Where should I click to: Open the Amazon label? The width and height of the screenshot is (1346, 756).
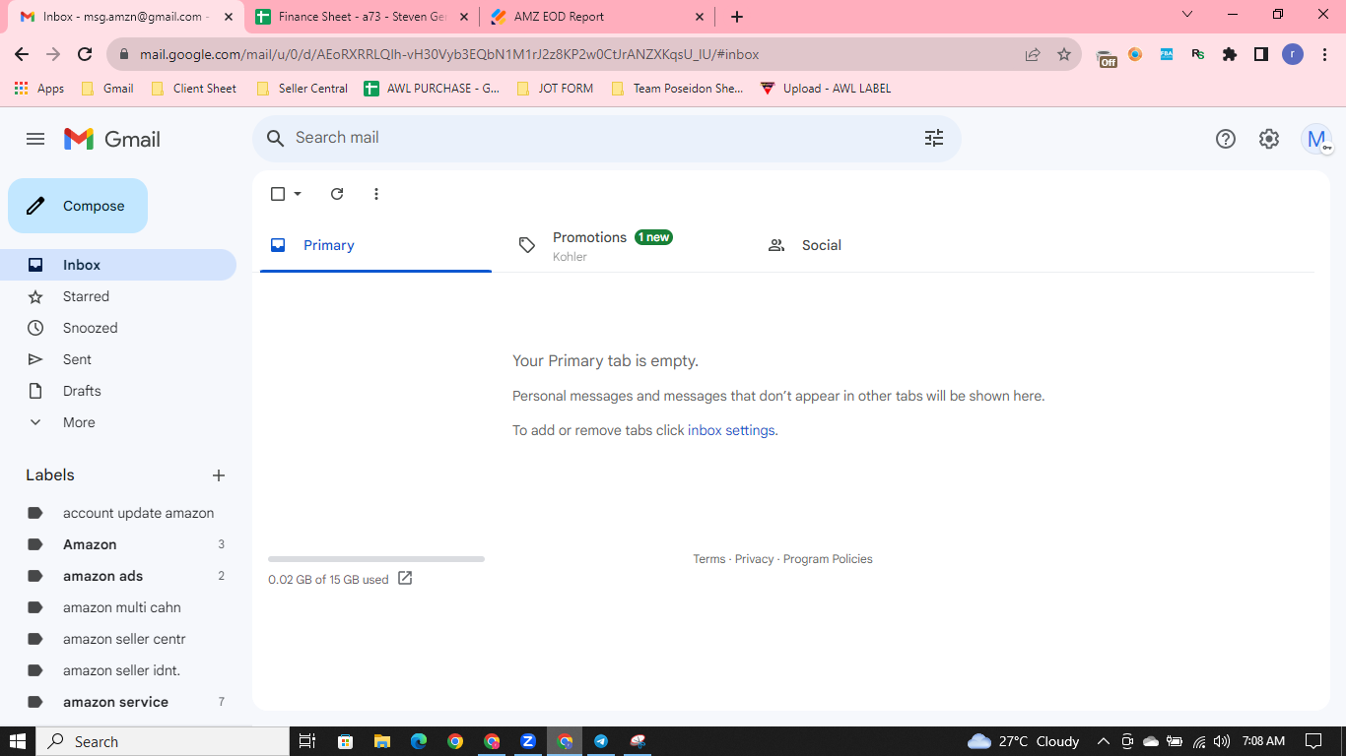point(118,544)
